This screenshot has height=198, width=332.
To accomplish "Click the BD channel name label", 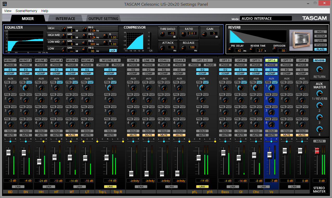I will [x=10, y=192].
